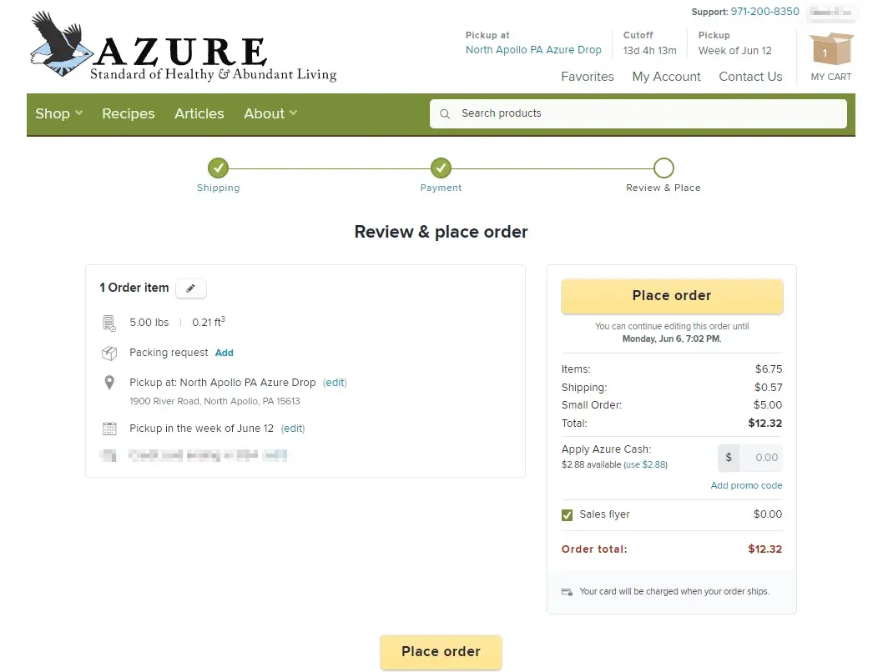Click the Shipping step checkmark circle
Viewport: 883px width, 672px height.
pyautogui.click(x=218, y=168)
